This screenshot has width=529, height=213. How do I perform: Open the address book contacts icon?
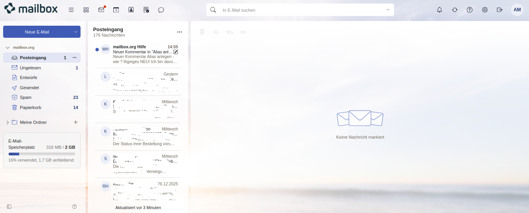click(x=131, y=10)
